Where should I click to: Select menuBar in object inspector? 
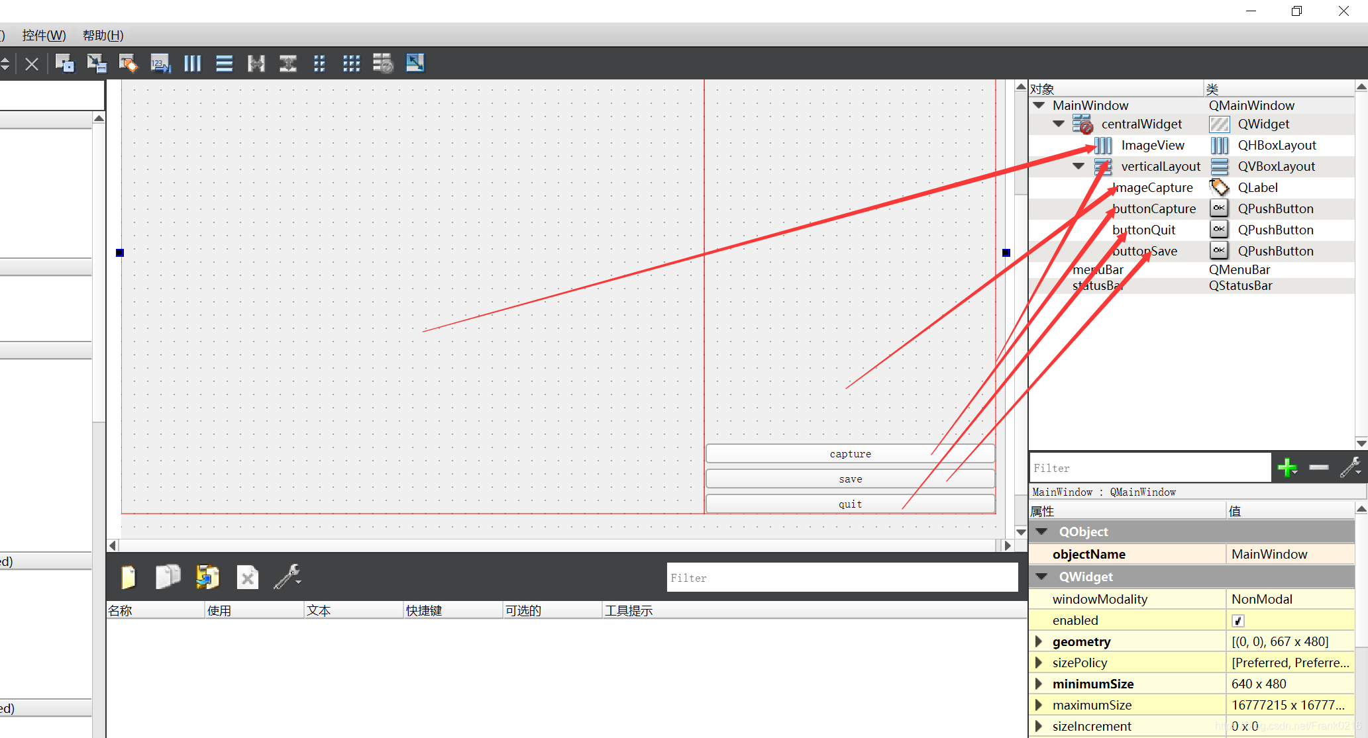tap(1098, 269)
